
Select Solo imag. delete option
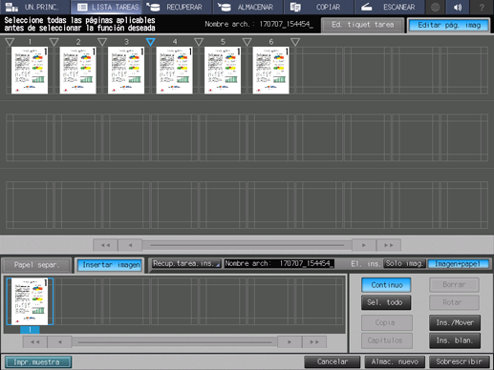[x=404, y=263]
